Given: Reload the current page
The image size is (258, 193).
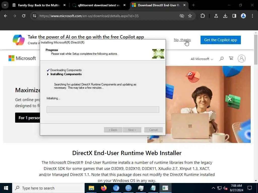Looking at the screenshot, I should coord(24,16).
